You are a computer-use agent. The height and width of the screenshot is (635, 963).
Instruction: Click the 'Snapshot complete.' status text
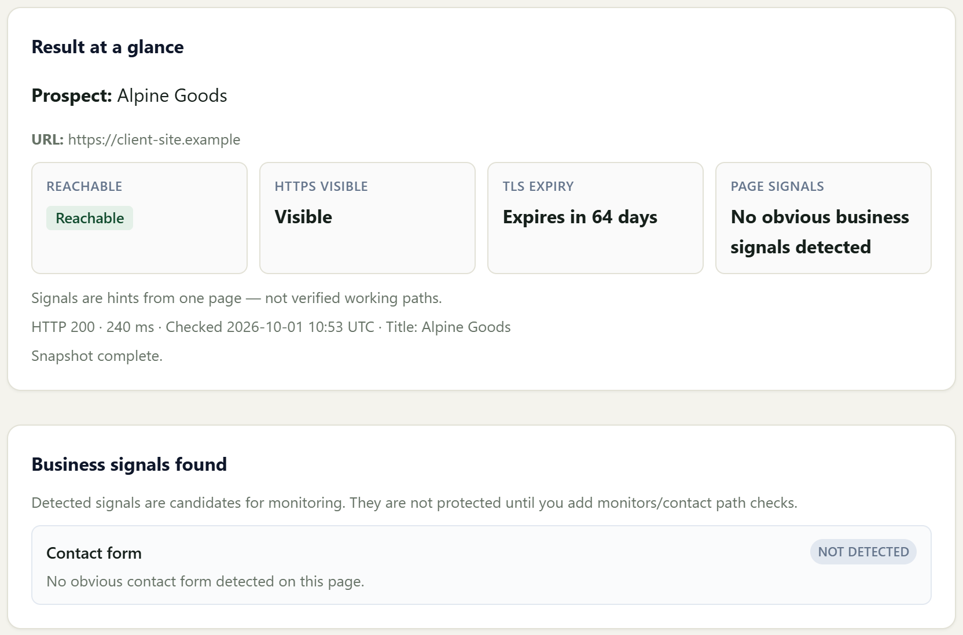point(97,356)
